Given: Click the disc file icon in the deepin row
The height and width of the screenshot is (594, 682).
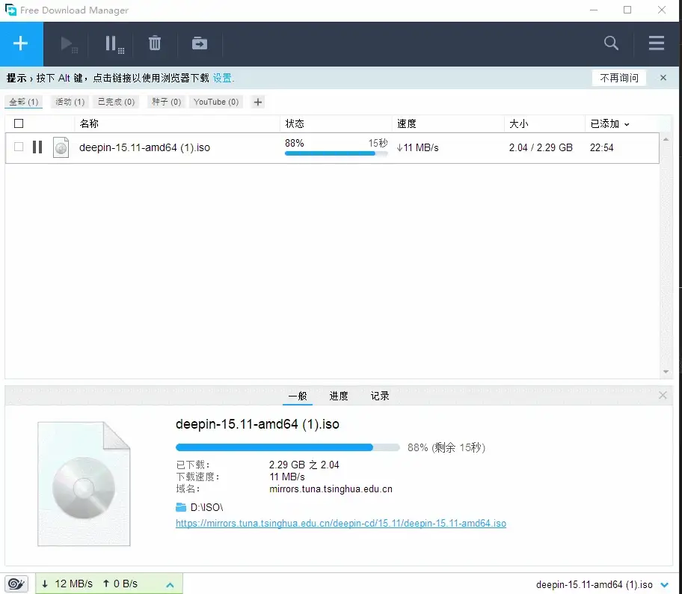Looking at the screenshot, I should tap(61, 147).
